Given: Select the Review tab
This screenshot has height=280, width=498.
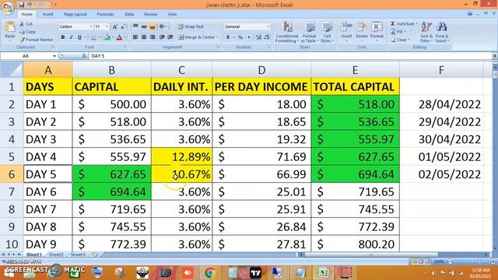Looking at the screenshot, I should pyautogui.click(x=151, y=14).
